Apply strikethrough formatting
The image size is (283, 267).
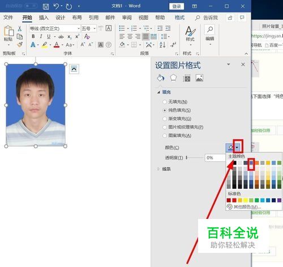click(x=61, y=37)
